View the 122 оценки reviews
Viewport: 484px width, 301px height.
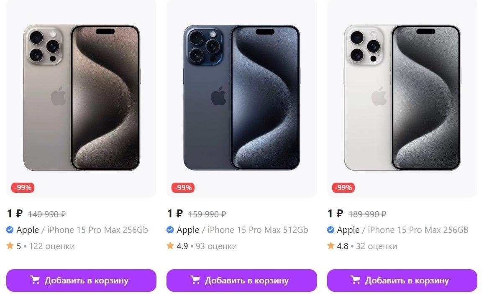tap(52, 246)
